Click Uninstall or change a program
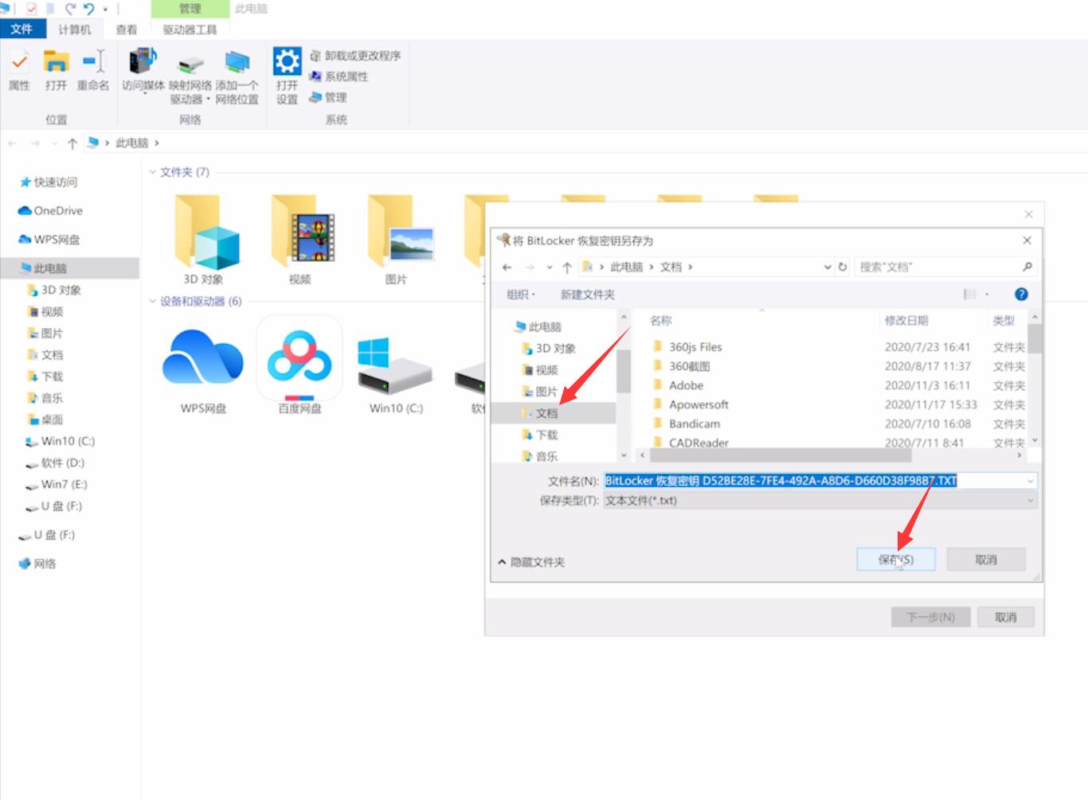This screenshot has width=1088, height=800. [x=355, y=56]
